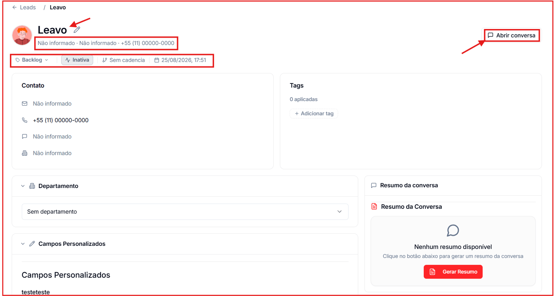
Task: Click large chat bubble in empty summary
Action: coord(453,230)
